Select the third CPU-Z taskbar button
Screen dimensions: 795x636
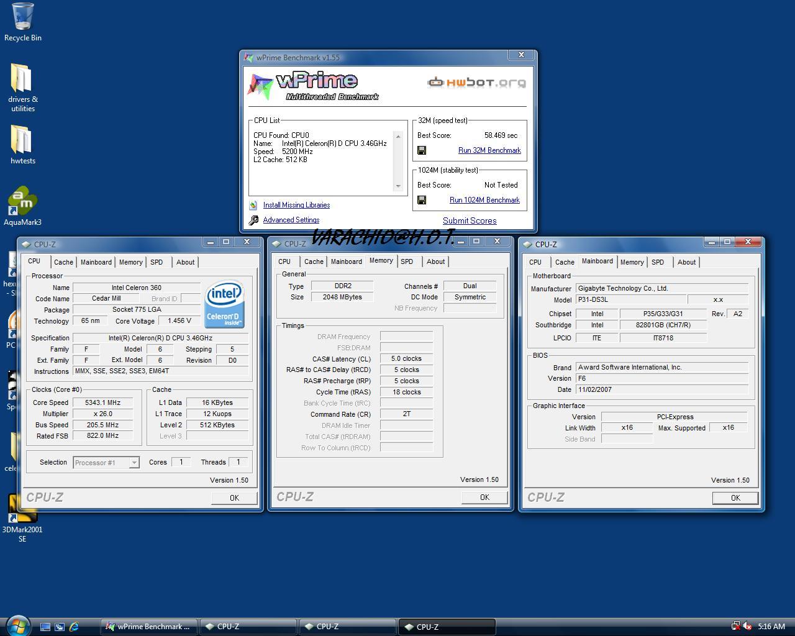(x=447, y=627)
